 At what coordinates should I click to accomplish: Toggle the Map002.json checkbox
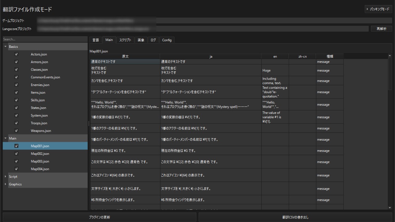click(16, 154)
